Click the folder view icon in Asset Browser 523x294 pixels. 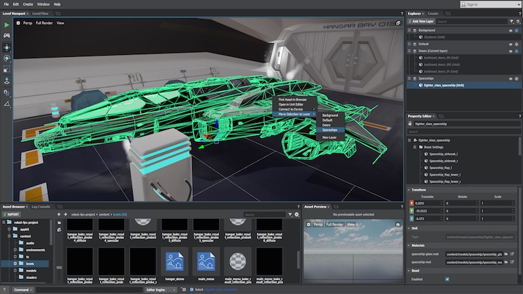[x=59, y=223]
